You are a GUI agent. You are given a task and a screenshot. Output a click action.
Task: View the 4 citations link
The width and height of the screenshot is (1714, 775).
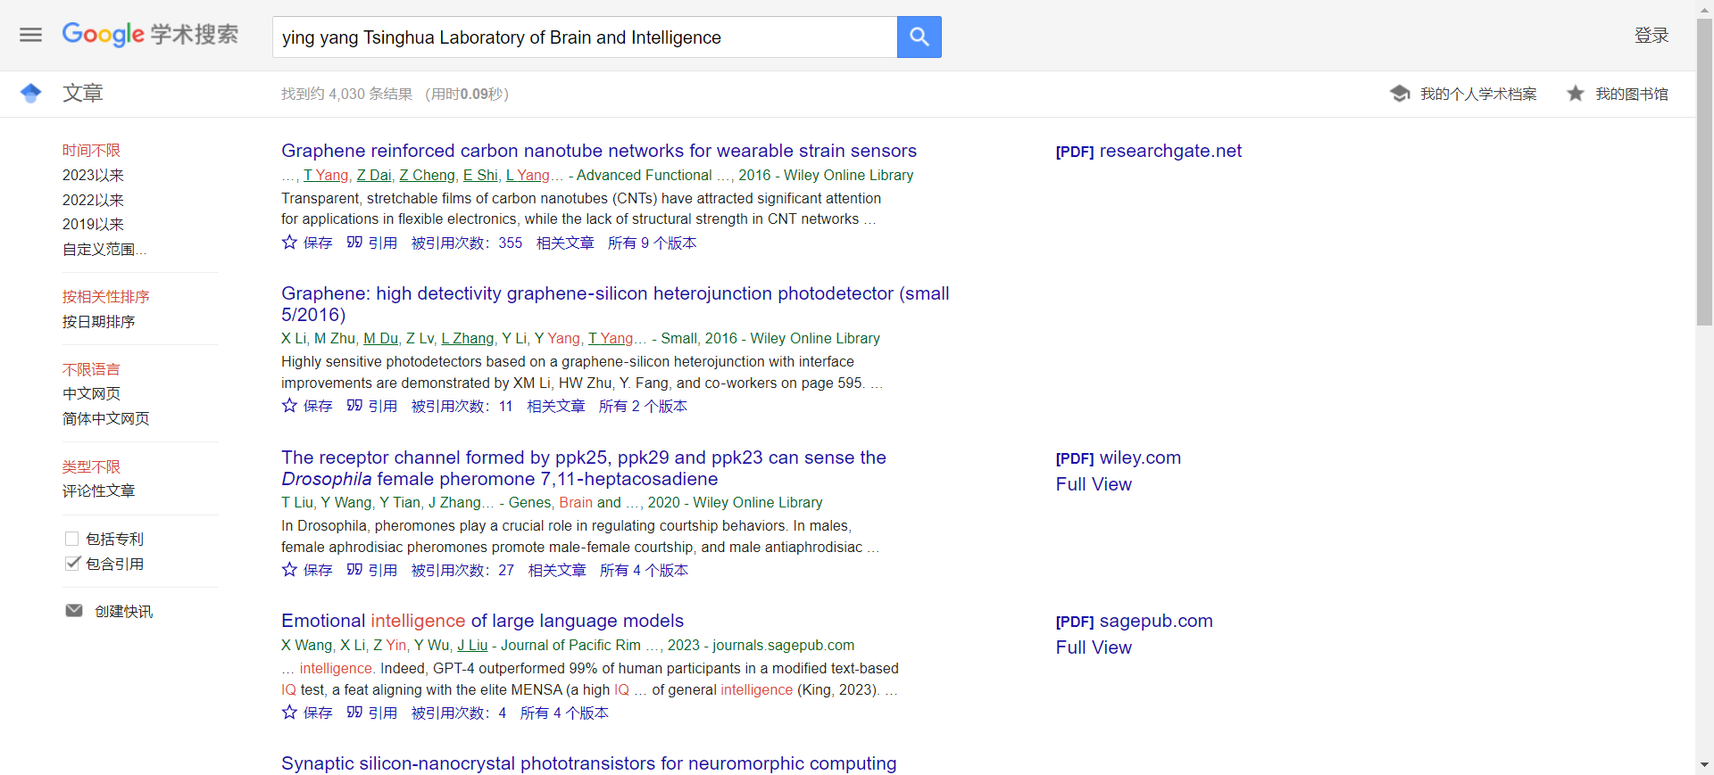point(459,713)
